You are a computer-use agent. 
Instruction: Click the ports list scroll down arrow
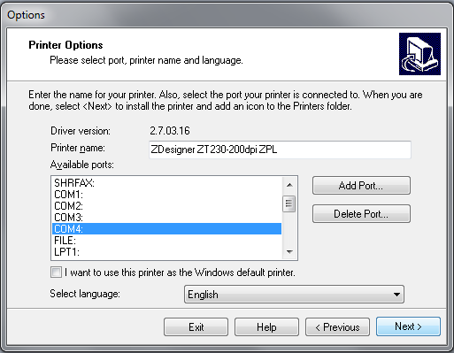[x=289, y=251]
